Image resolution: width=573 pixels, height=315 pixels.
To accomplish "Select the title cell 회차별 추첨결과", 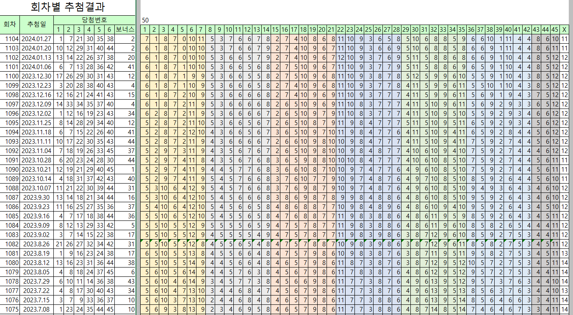I will 68,7.
